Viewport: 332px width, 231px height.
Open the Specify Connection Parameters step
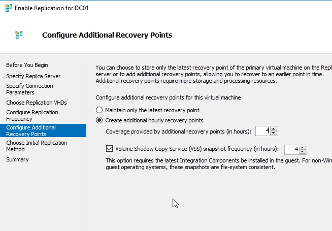coord(29,89)
